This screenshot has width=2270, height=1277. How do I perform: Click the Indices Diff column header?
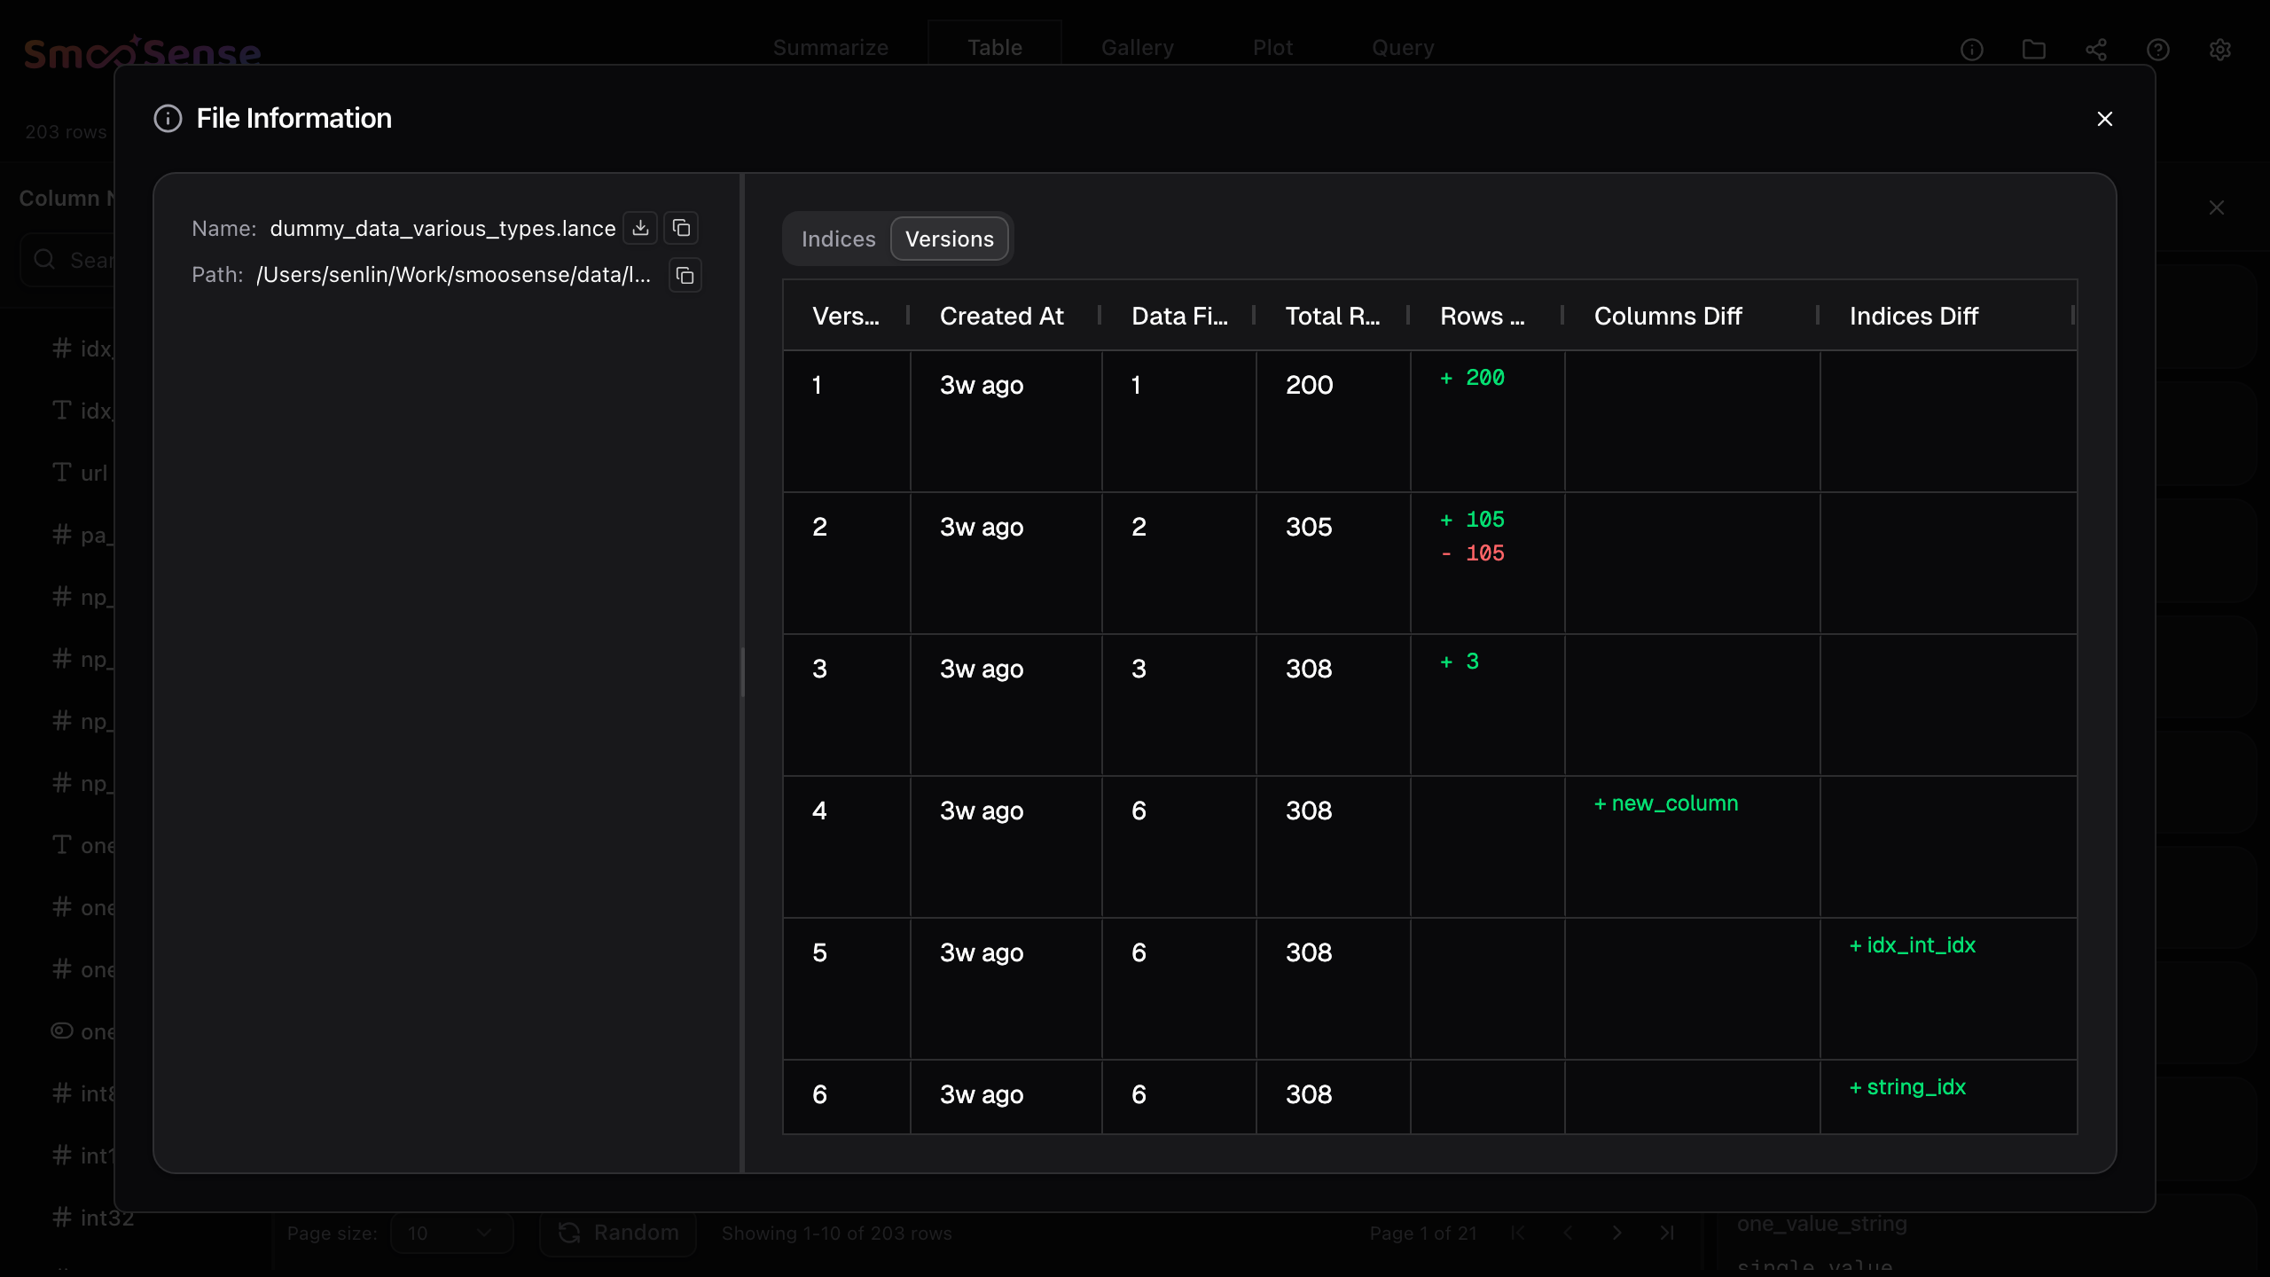(1913, 317)
